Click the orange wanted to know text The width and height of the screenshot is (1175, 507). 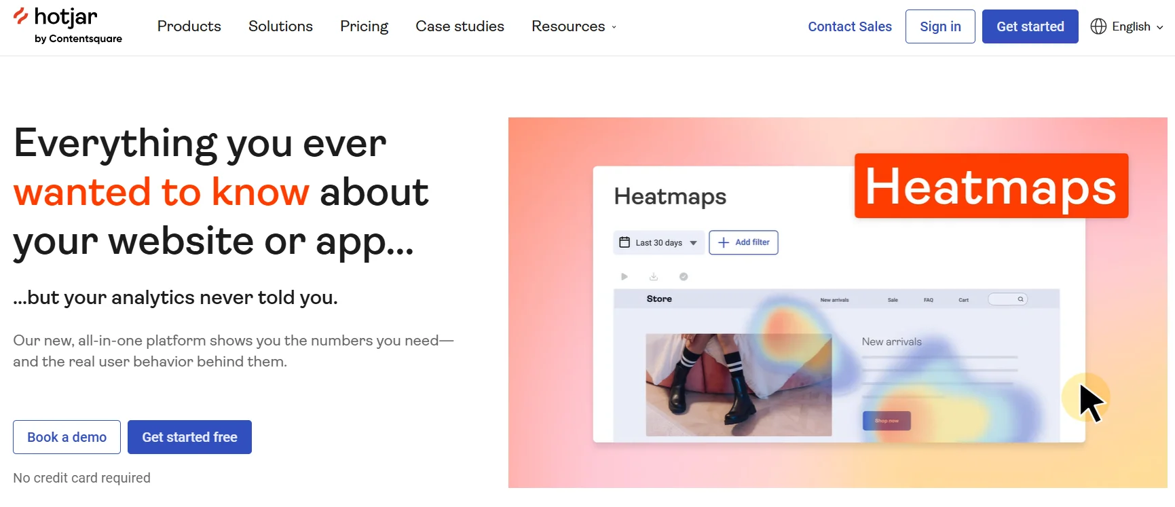tap(162, 191)
